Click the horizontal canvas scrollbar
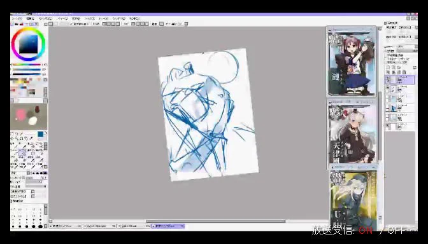428x244 pixels. [x=216, y=221]
